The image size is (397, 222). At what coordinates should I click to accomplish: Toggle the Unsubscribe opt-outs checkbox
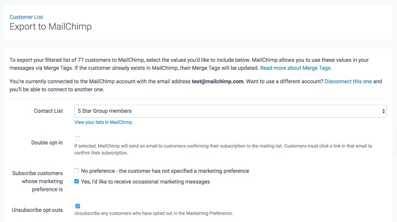[x=78, y=206]
